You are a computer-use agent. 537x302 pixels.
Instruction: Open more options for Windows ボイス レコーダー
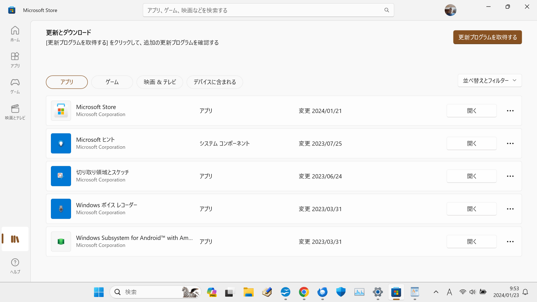[510, 209]
